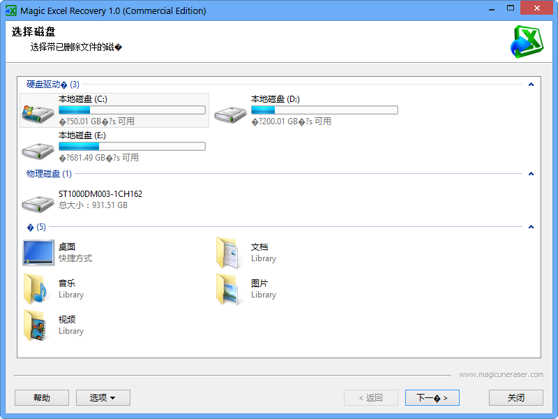Click the 视频 label text

click(x=67, y=320)
